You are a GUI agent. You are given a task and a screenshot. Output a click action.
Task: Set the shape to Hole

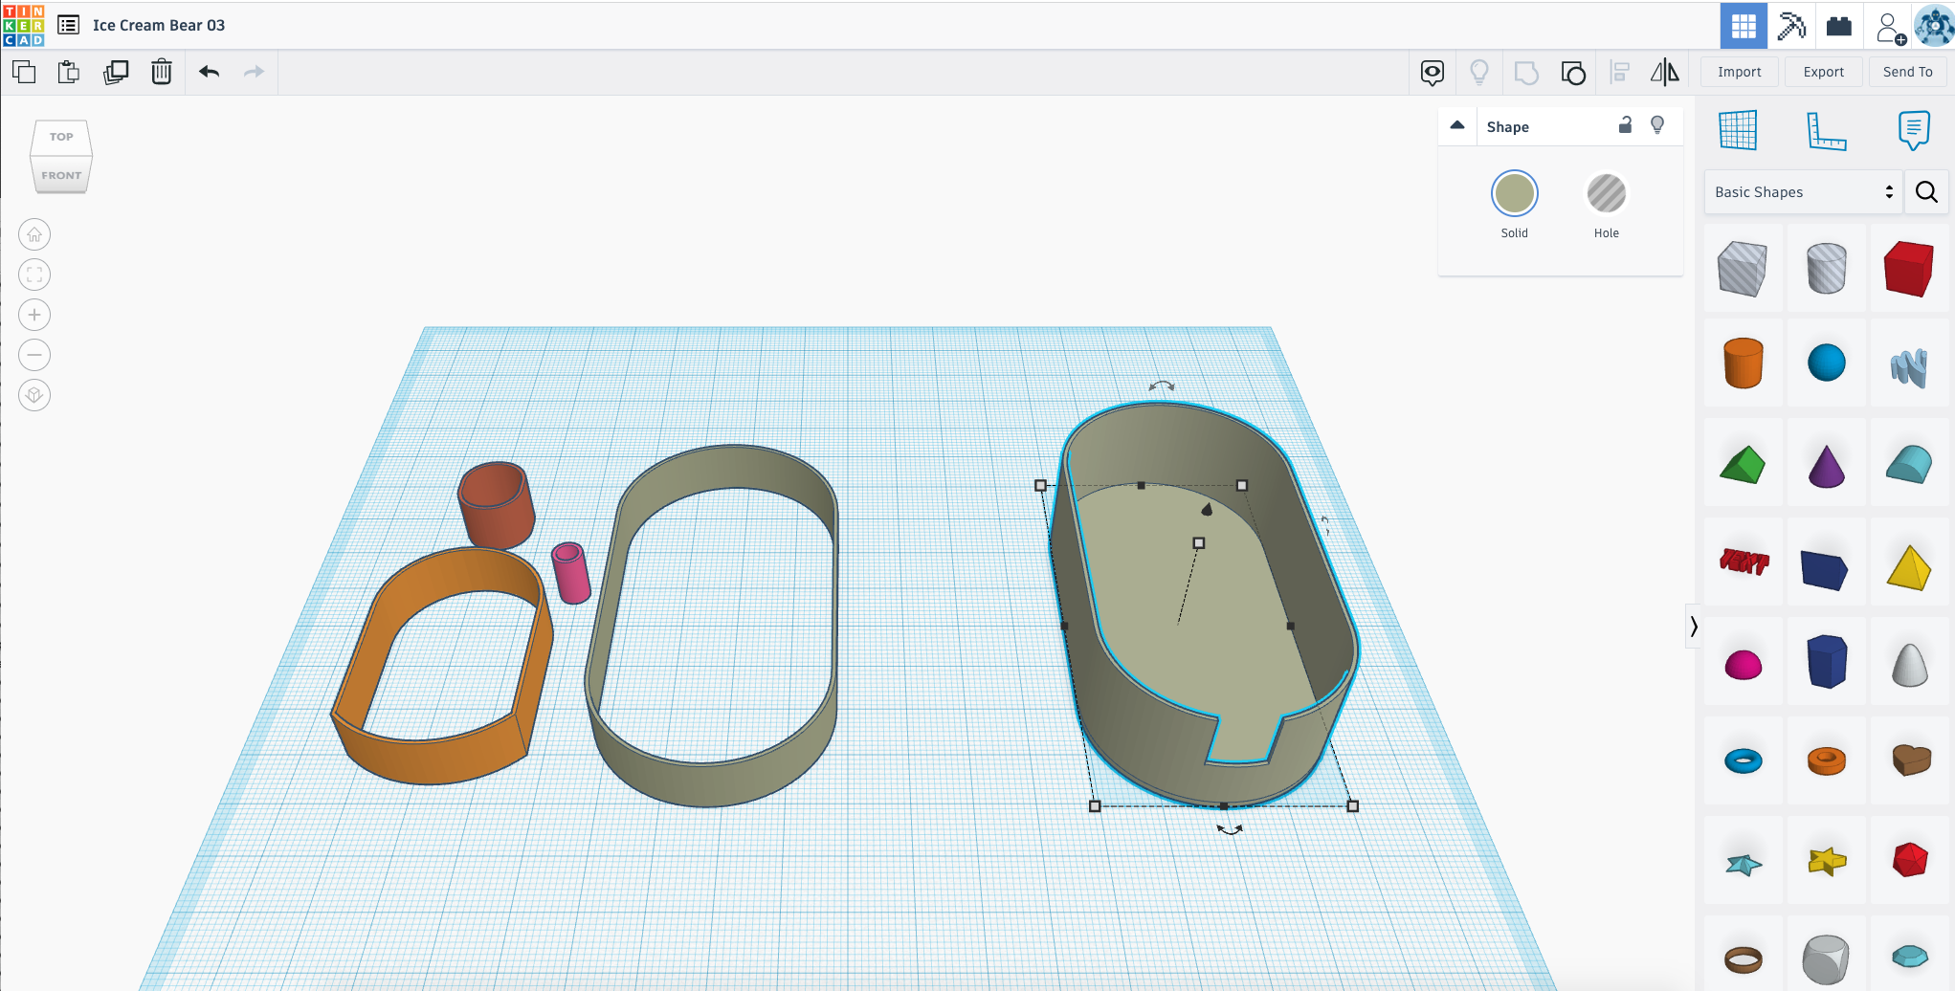[x=1606, y=193]
